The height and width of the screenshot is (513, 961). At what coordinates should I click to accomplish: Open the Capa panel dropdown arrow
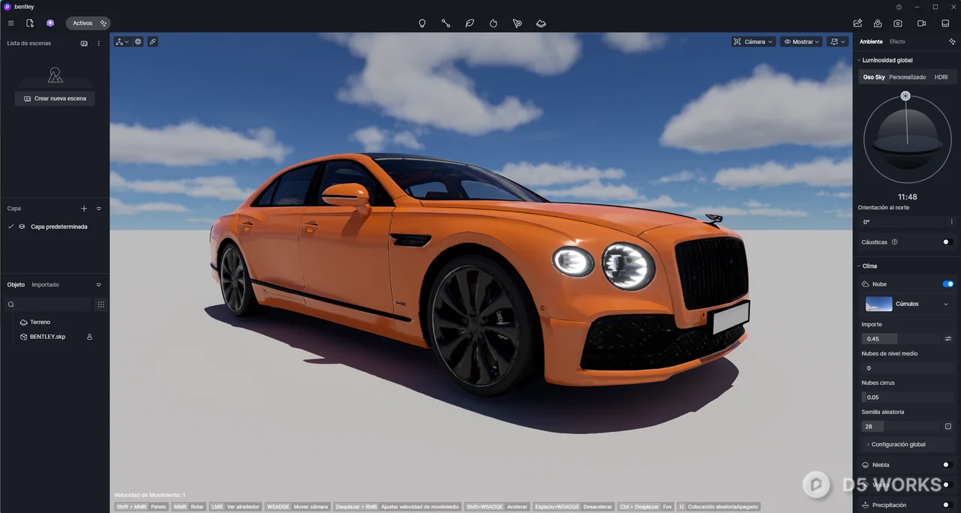[x=98, y=208]
